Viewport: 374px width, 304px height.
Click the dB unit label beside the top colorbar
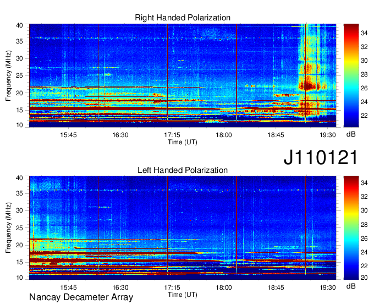pyautogui.click(x=351, y=134)
